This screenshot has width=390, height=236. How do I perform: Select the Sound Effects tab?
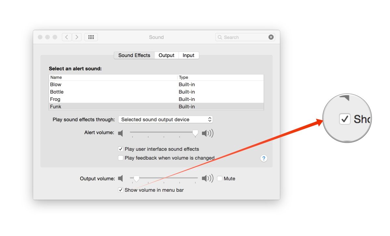click(x=134, y=55)
